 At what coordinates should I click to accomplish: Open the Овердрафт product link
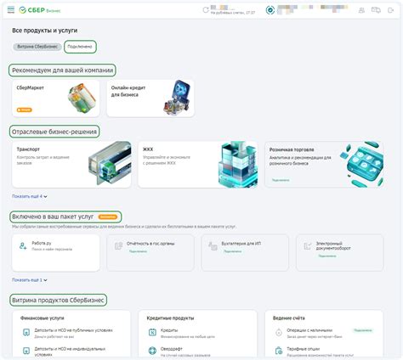click(x=172, y=349)
